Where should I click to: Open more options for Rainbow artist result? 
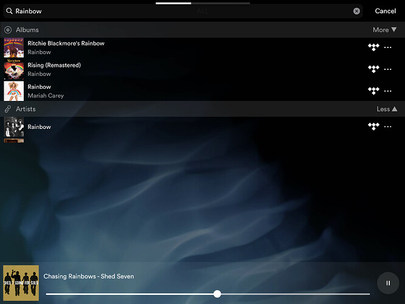tap(388, 127)
